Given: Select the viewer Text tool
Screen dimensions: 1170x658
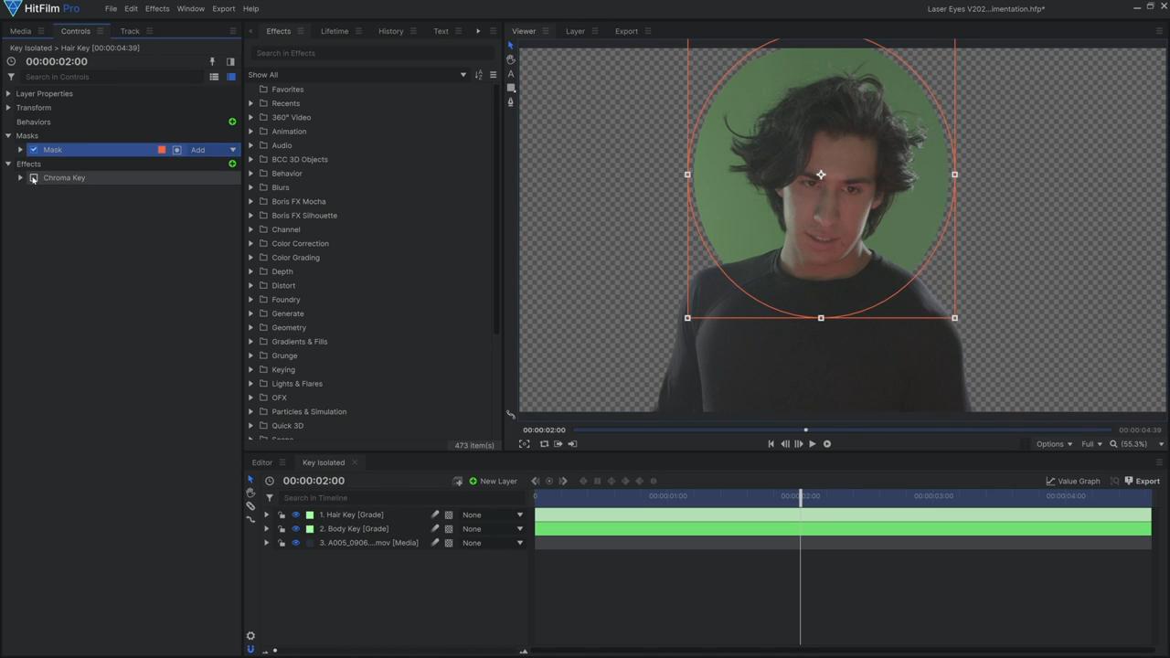Looking at the screenshot, I should click(x=511, y=74).
